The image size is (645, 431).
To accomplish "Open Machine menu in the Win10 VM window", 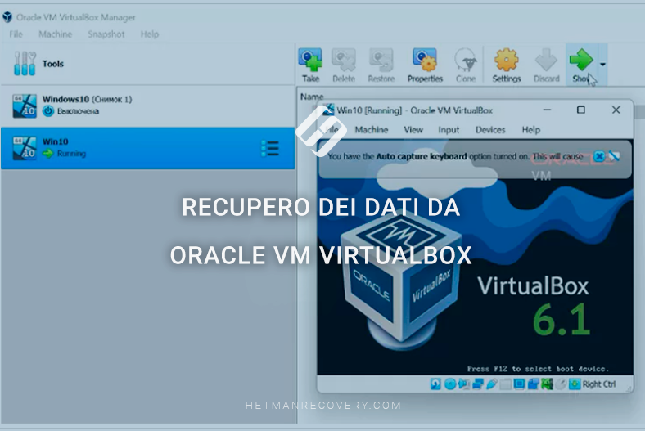I will click(x=372, y=130).
